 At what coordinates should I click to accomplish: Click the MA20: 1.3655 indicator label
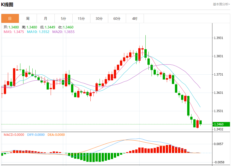pos(63,32)
